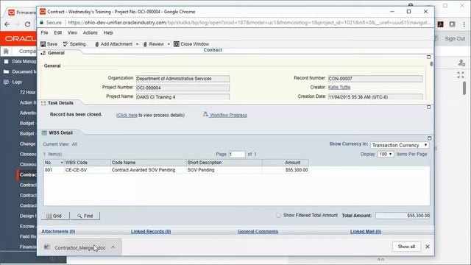Click the Find button

pyautogui.click(x=85, y=216)
